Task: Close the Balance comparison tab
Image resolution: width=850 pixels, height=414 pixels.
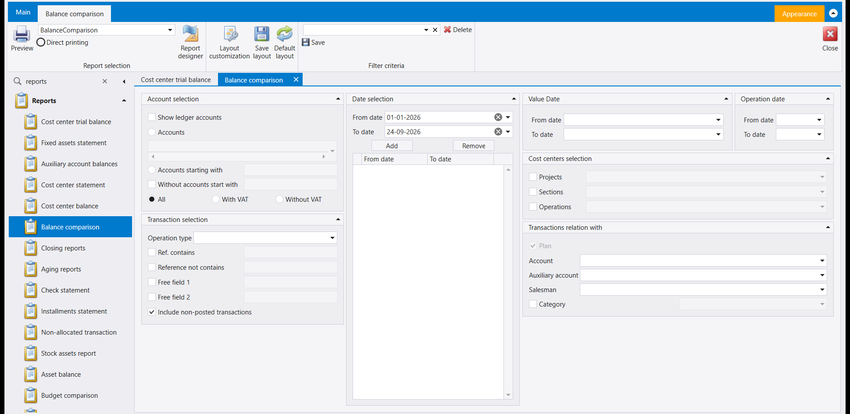Action: coord(296,79)
